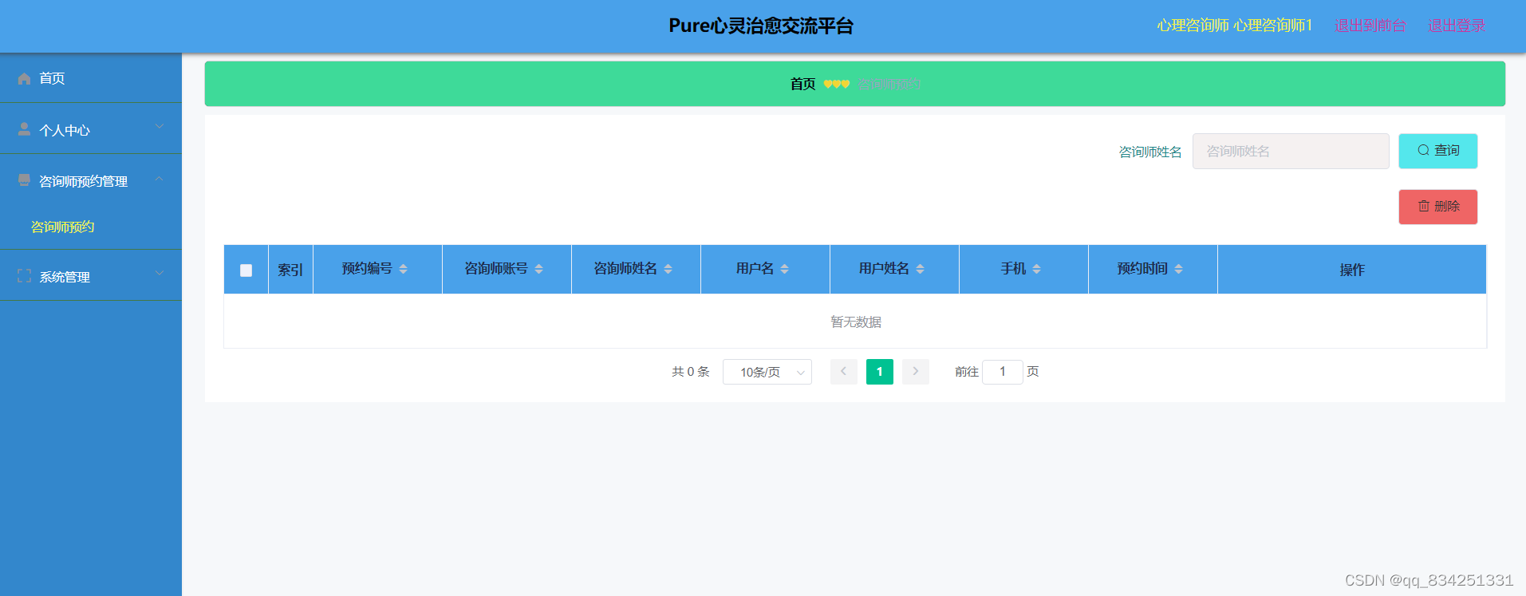Click the icon beside 咨询师预约管理
Viewport: 1526px width, 596px height.
(x=24, y=180)
